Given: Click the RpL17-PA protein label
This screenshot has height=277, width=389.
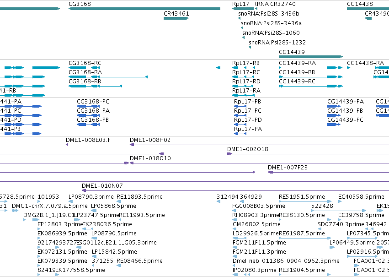Looking at the screenshot, I should pyautogui.click(x=248, y=129).
